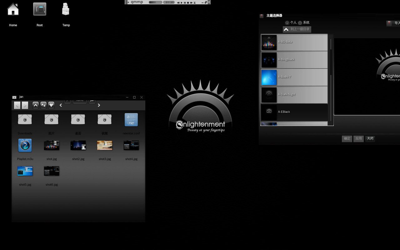Screen dimensions: 400x250
Task: Refresh the jan folder view
Action: [43, 105]
